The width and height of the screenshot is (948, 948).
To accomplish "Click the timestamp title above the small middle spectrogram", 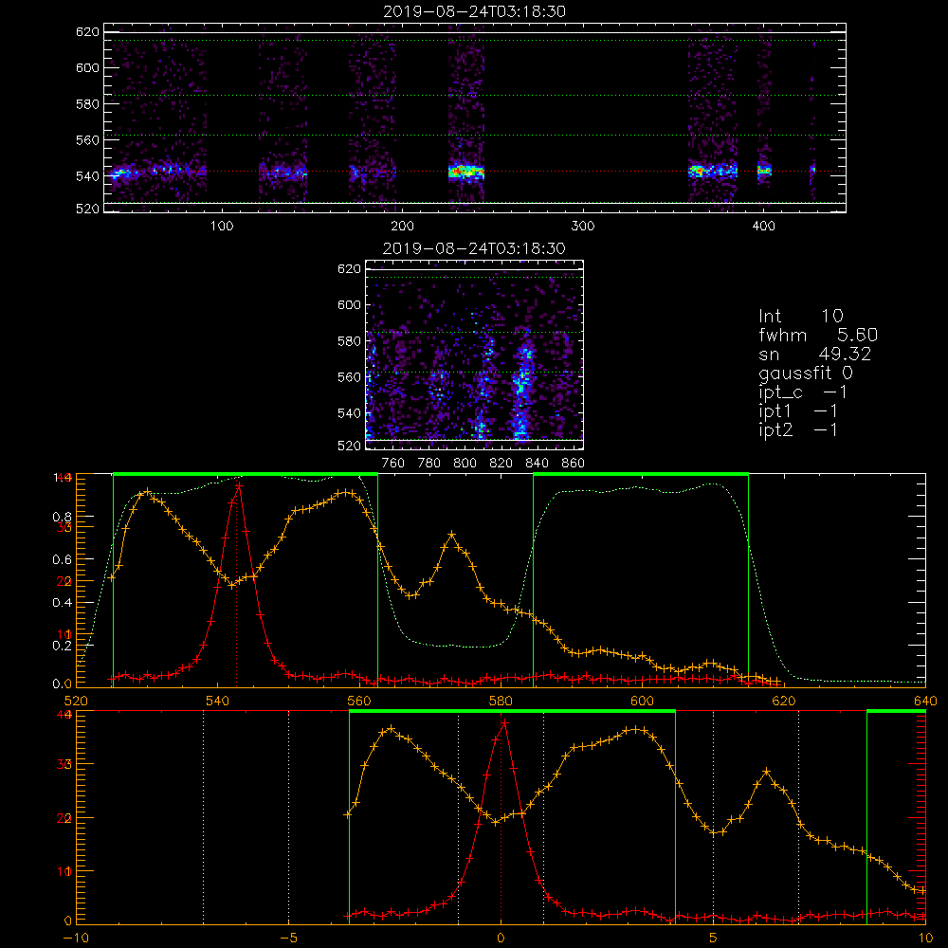I will point(474,248).
